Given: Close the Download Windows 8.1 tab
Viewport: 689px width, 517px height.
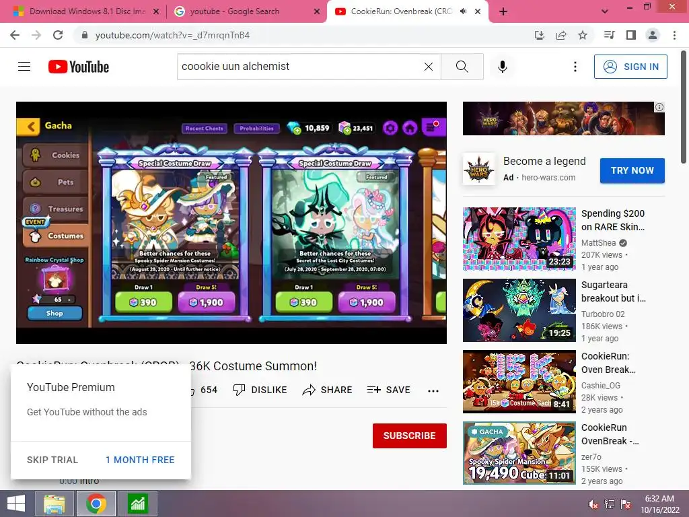Looking at the screenshot, I should (156, 11).
